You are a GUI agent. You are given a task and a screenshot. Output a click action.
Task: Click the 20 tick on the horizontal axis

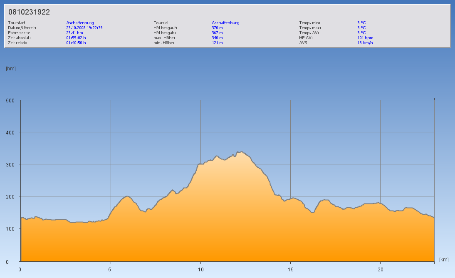click(380, 270)
